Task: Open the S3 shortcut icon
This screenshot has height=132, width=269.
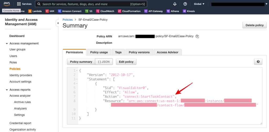Action: 87,11
